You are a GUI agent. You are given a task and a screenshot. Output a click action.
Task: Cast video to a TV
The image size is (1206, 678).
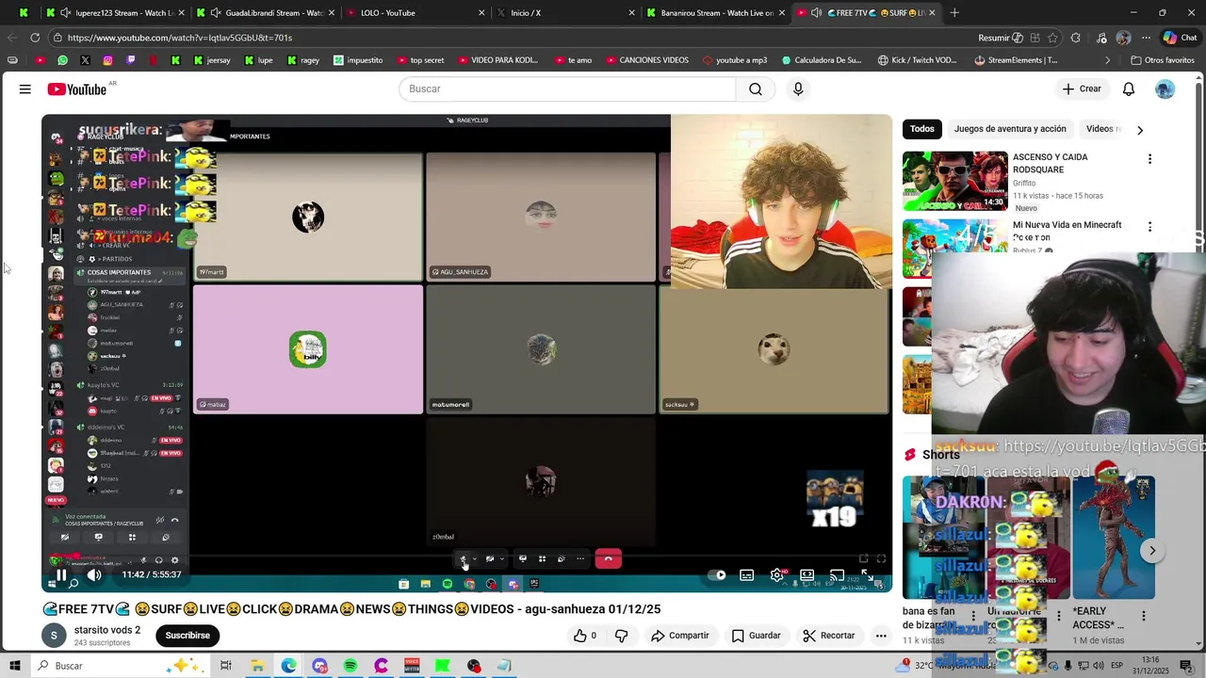[837, 574]
